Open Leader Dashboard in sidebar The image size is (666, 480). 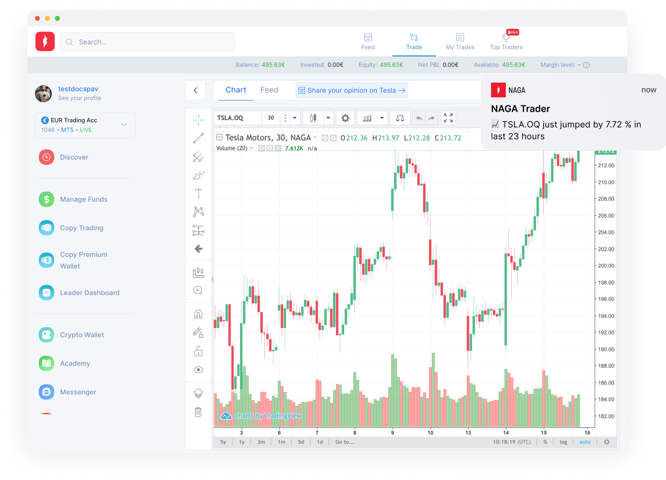[x=79, y=292]
